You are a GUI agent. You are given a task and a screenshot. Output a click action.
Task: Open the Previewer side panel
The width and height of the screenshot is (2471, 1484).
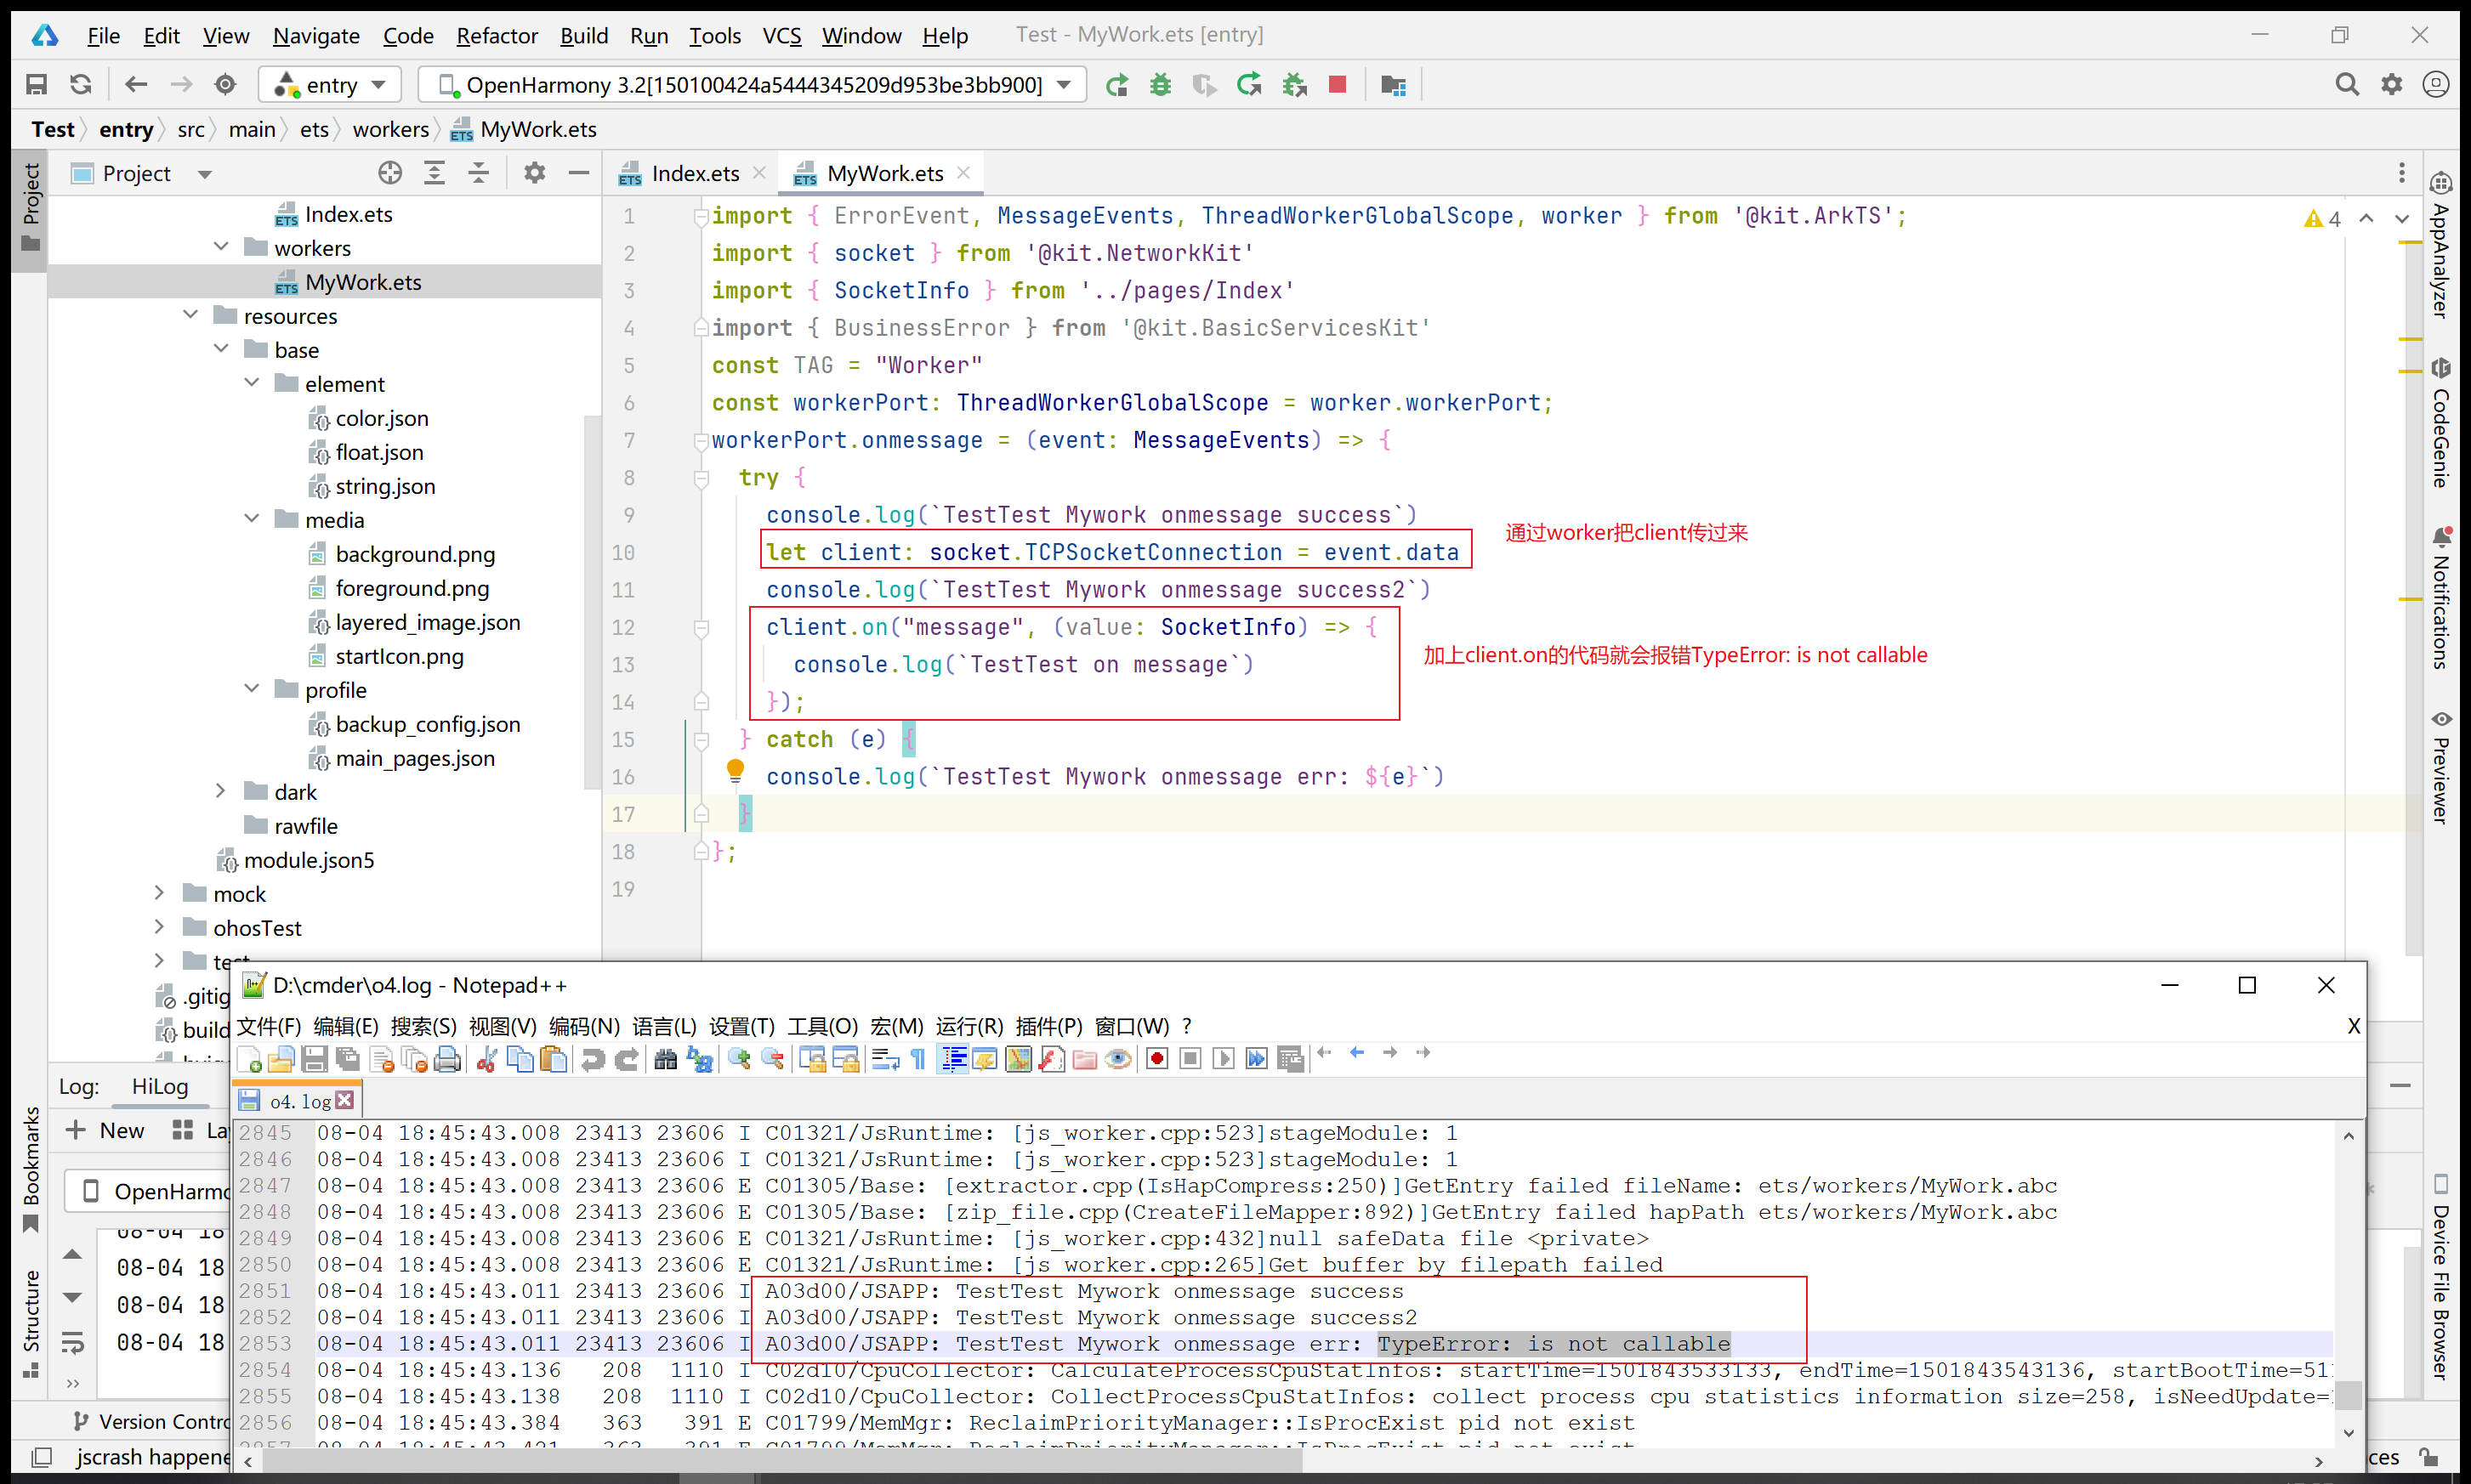coord(2441,768)
